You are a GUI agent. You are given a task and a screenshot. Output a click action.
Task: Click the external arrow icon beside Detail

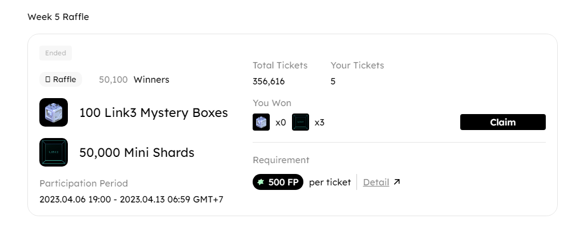coord(397,182)
